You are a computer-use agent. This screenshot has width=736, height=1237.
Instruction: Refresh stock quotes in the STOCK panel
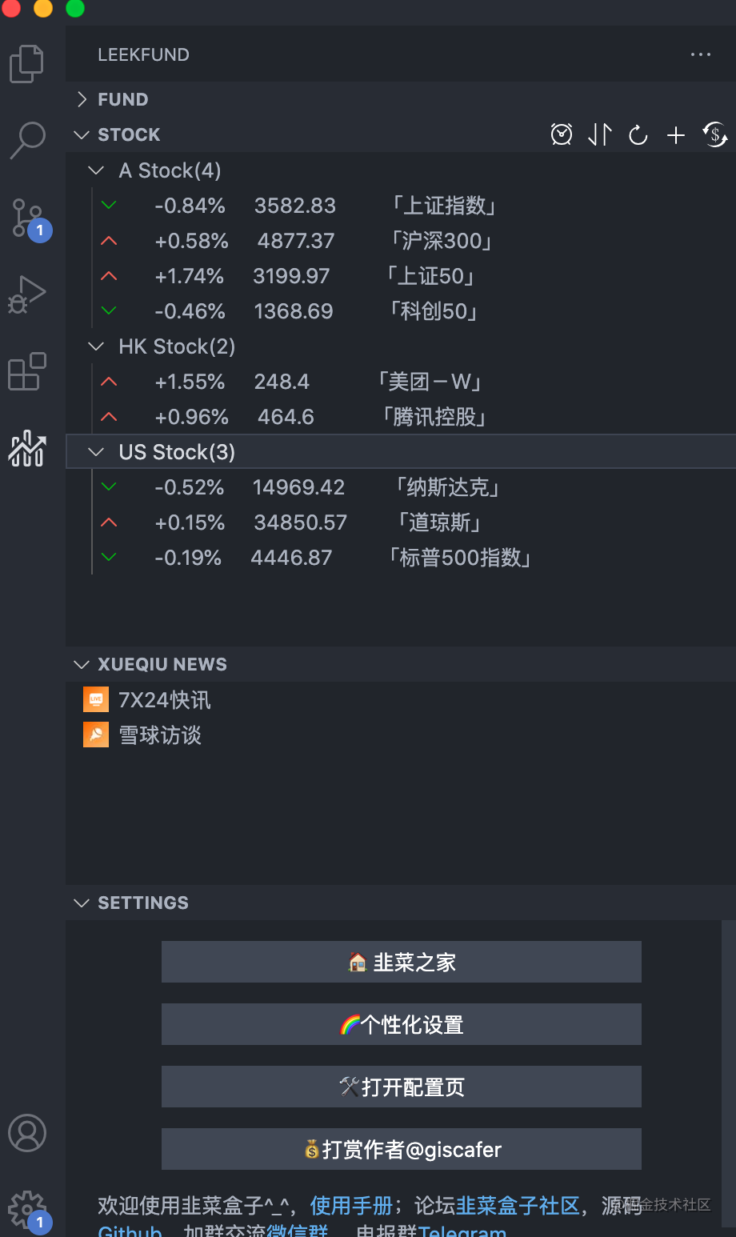[637, 134]
